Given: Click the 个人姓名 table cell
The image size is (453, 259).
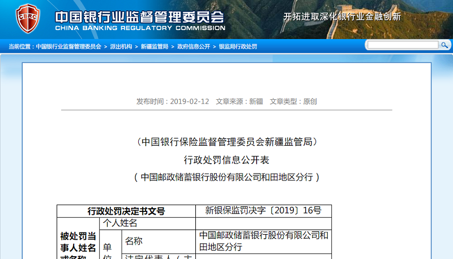Looking at the screenshot, I should 119,223.
